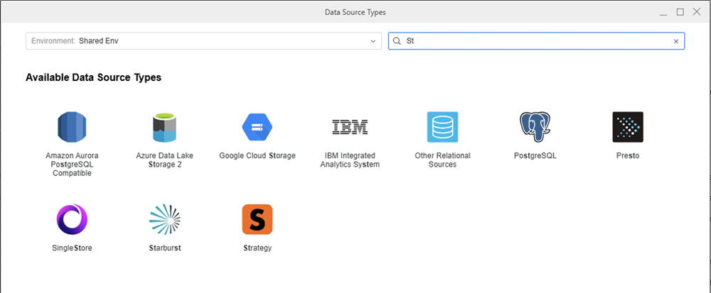Click the magnifying glass search icon

tap(397, 41)
